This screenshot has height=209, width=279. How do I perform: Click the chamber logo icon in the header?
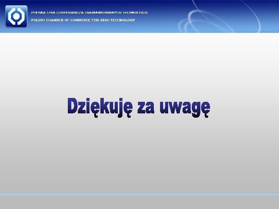[16, 16]
